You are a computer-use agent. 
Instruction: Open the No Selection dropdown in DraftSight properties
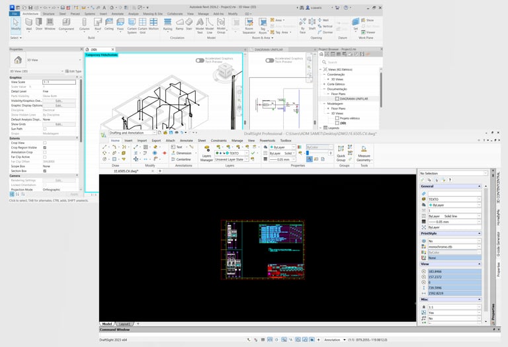click(453, 173)
